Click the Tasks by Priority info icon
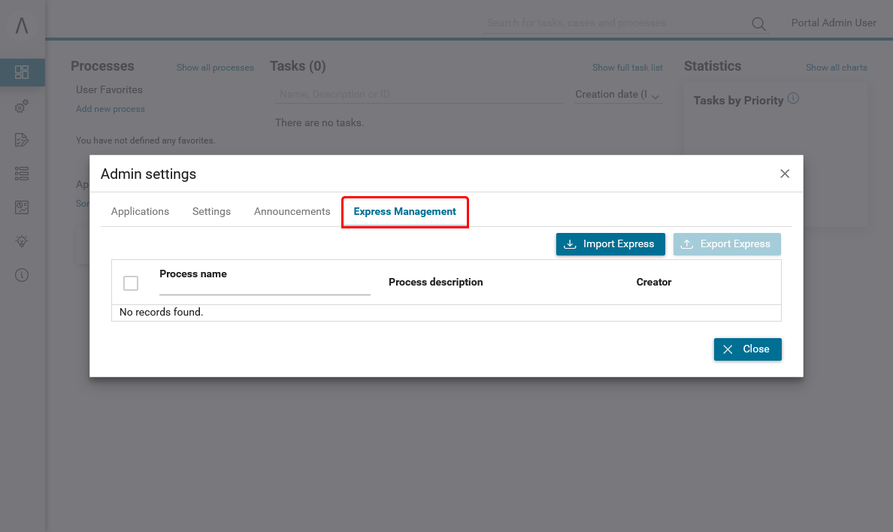 [x=793, y=98]
